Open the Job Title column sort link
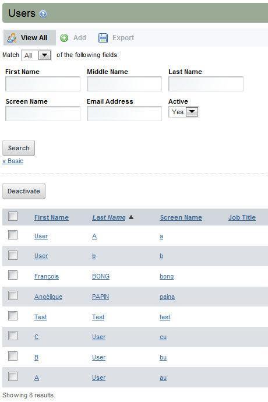Viewport: 268px width, 402px height. click(242, 217)
